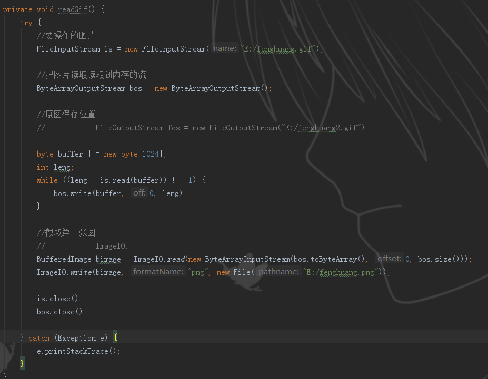
Task: Click the off: parameter hint
Action: coord(139,193)
